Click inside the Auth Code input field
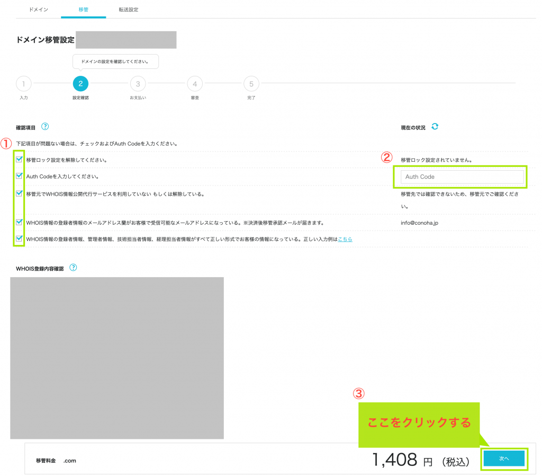The height and width of the screenshot is (476, 542). click(x=460, y=175)
